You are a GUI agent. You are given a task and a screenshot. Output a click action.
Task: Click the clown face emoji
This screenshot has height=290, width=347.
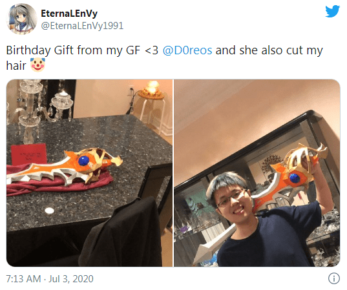(37, 65)
